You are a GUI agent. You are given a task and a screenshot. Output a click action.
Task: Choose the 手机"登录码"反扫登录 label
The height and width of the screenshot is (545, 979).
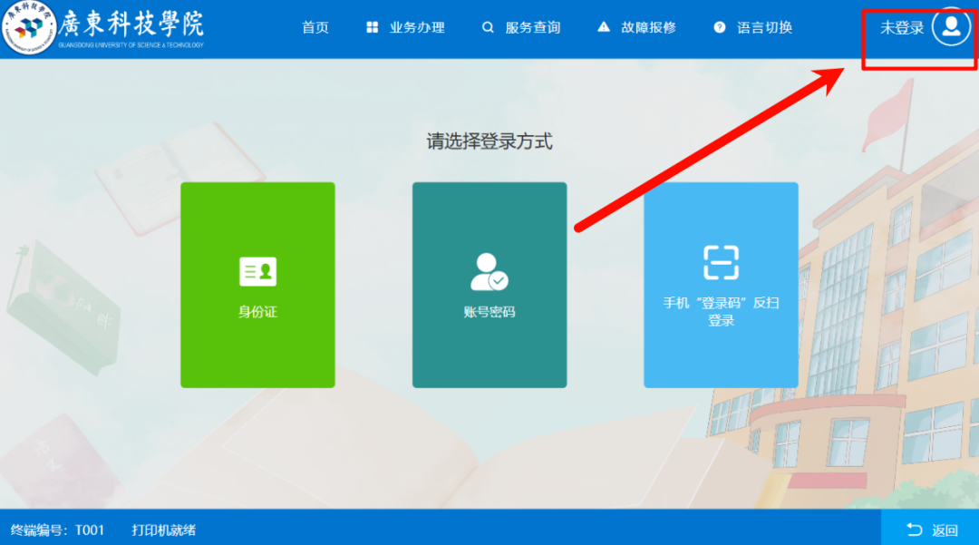[x=721, y=311]
